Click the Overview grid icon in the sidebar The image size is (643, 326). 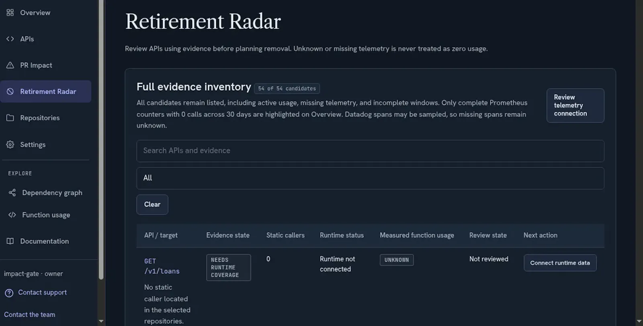click(10, 13)
